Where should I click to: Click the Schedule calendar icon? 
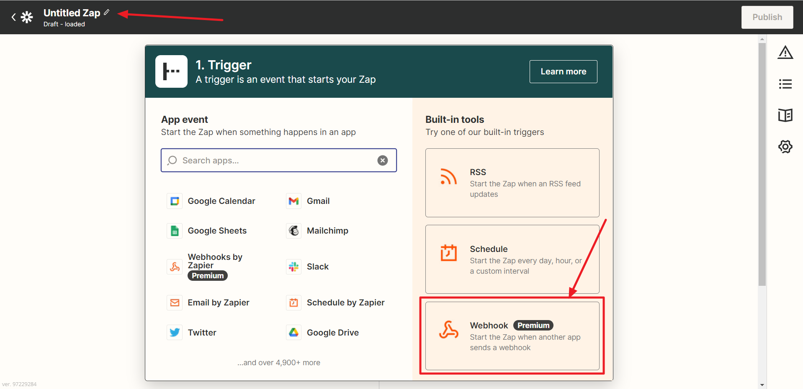448,253
